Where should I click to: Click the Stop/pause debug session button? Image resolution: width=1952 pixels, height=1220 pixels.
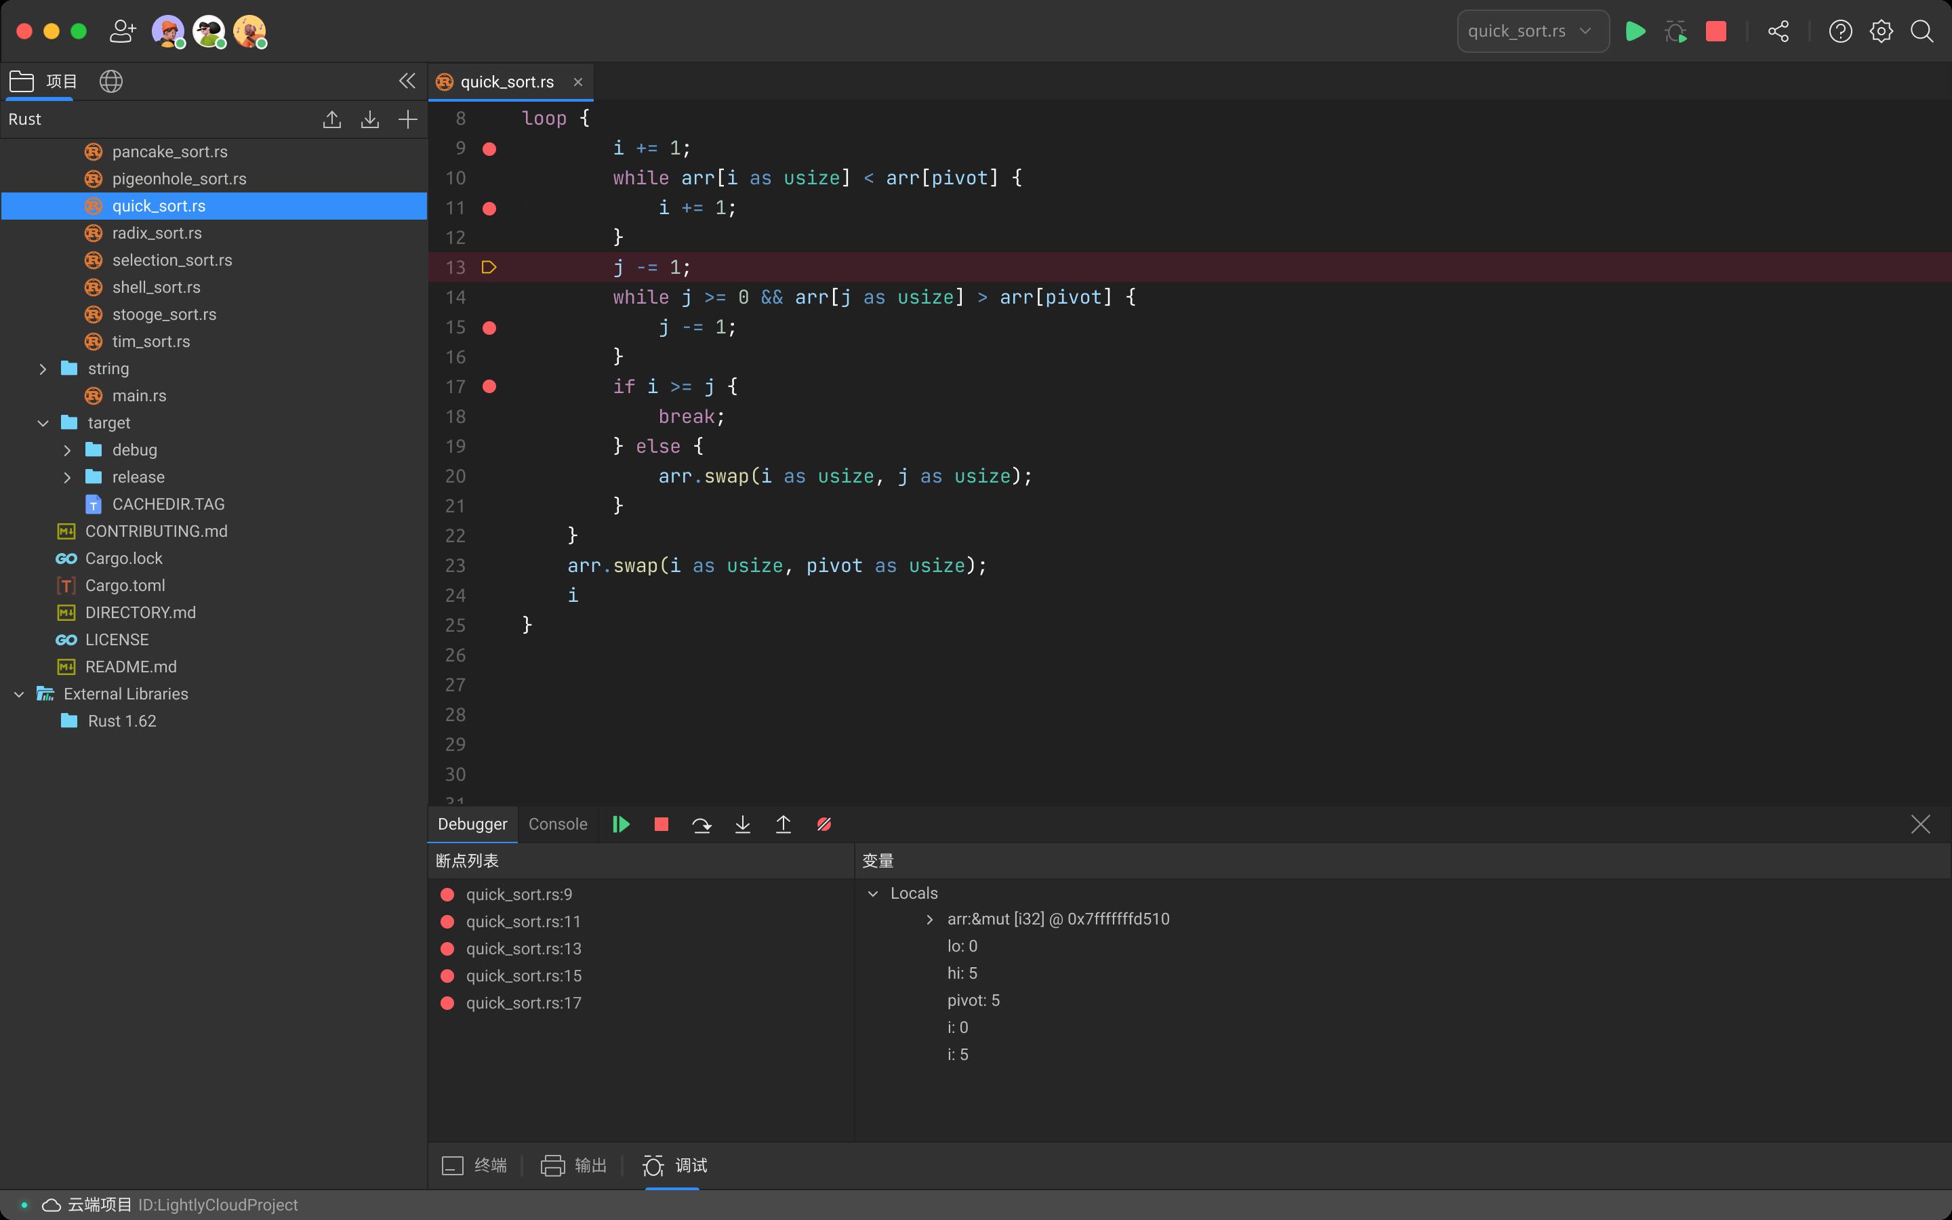coord(661,823)
